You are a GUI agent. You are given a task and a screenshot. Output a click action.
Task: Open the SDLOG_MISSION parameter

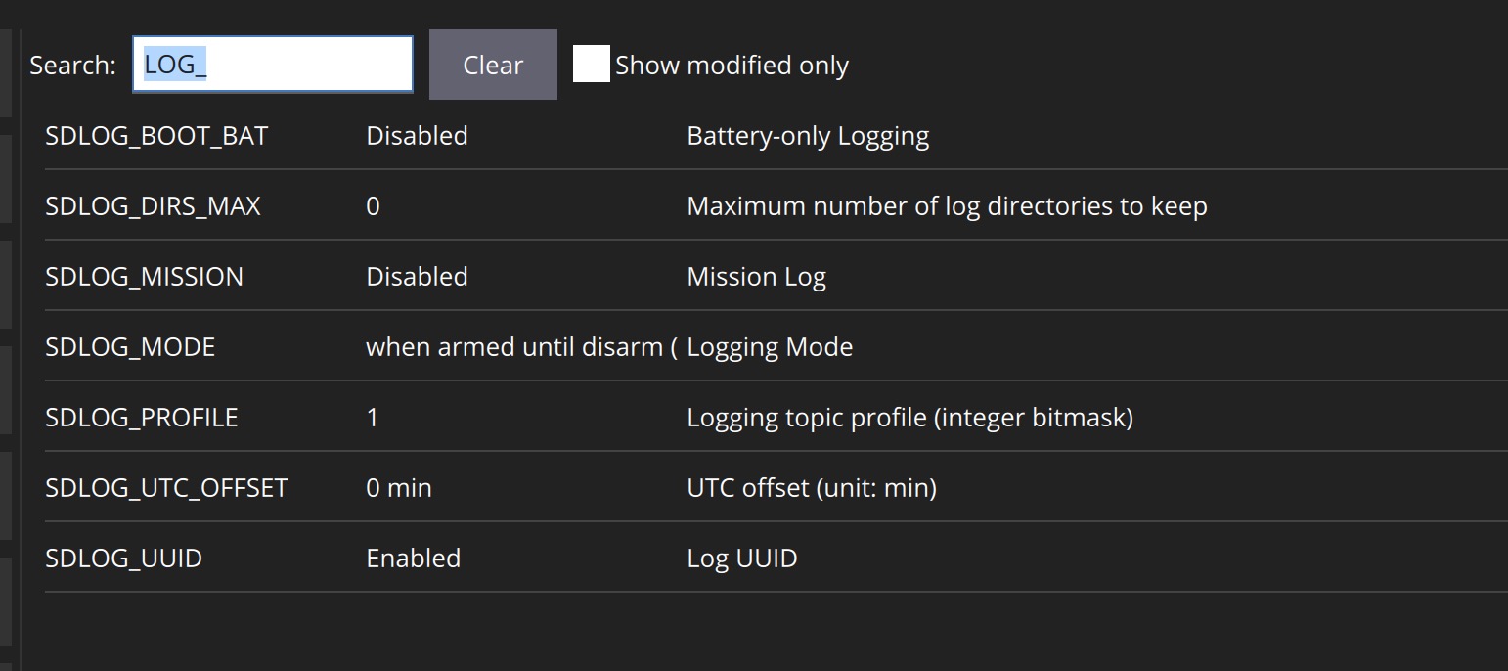tap(144, 277)
